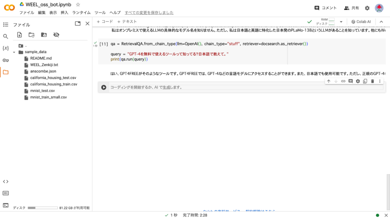The image size is (390, 219).
Task: Collapse the sample_data folder
Action: pyautogui.click(x=14, y=52)
